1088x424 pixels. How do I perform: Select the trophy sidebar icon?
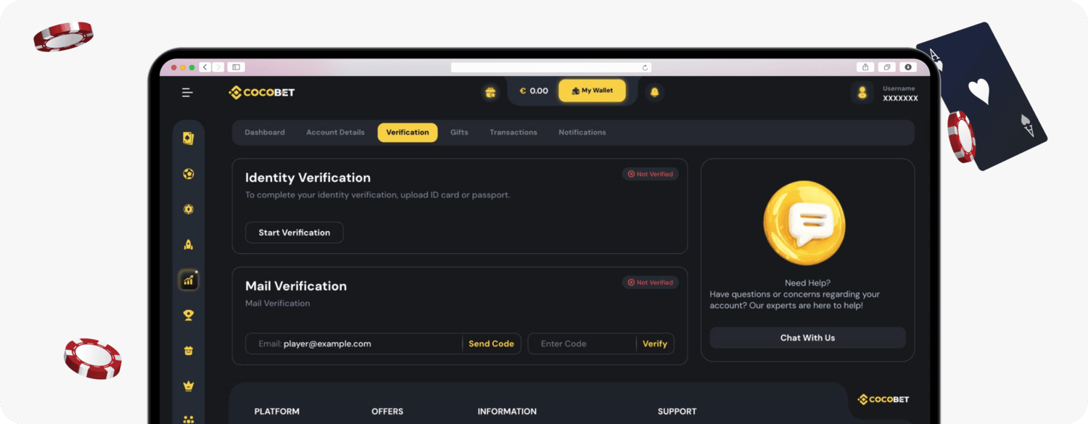[x=189, y=315]
